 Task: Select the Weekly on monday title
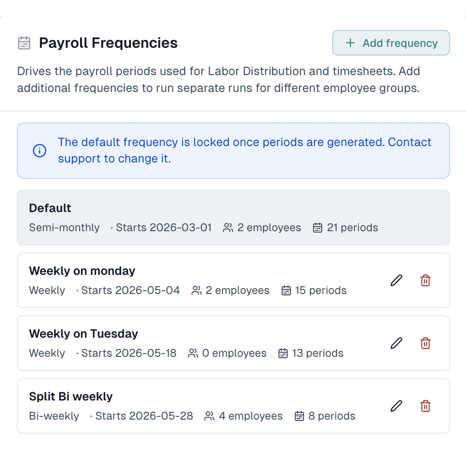(x=82, y=271)
